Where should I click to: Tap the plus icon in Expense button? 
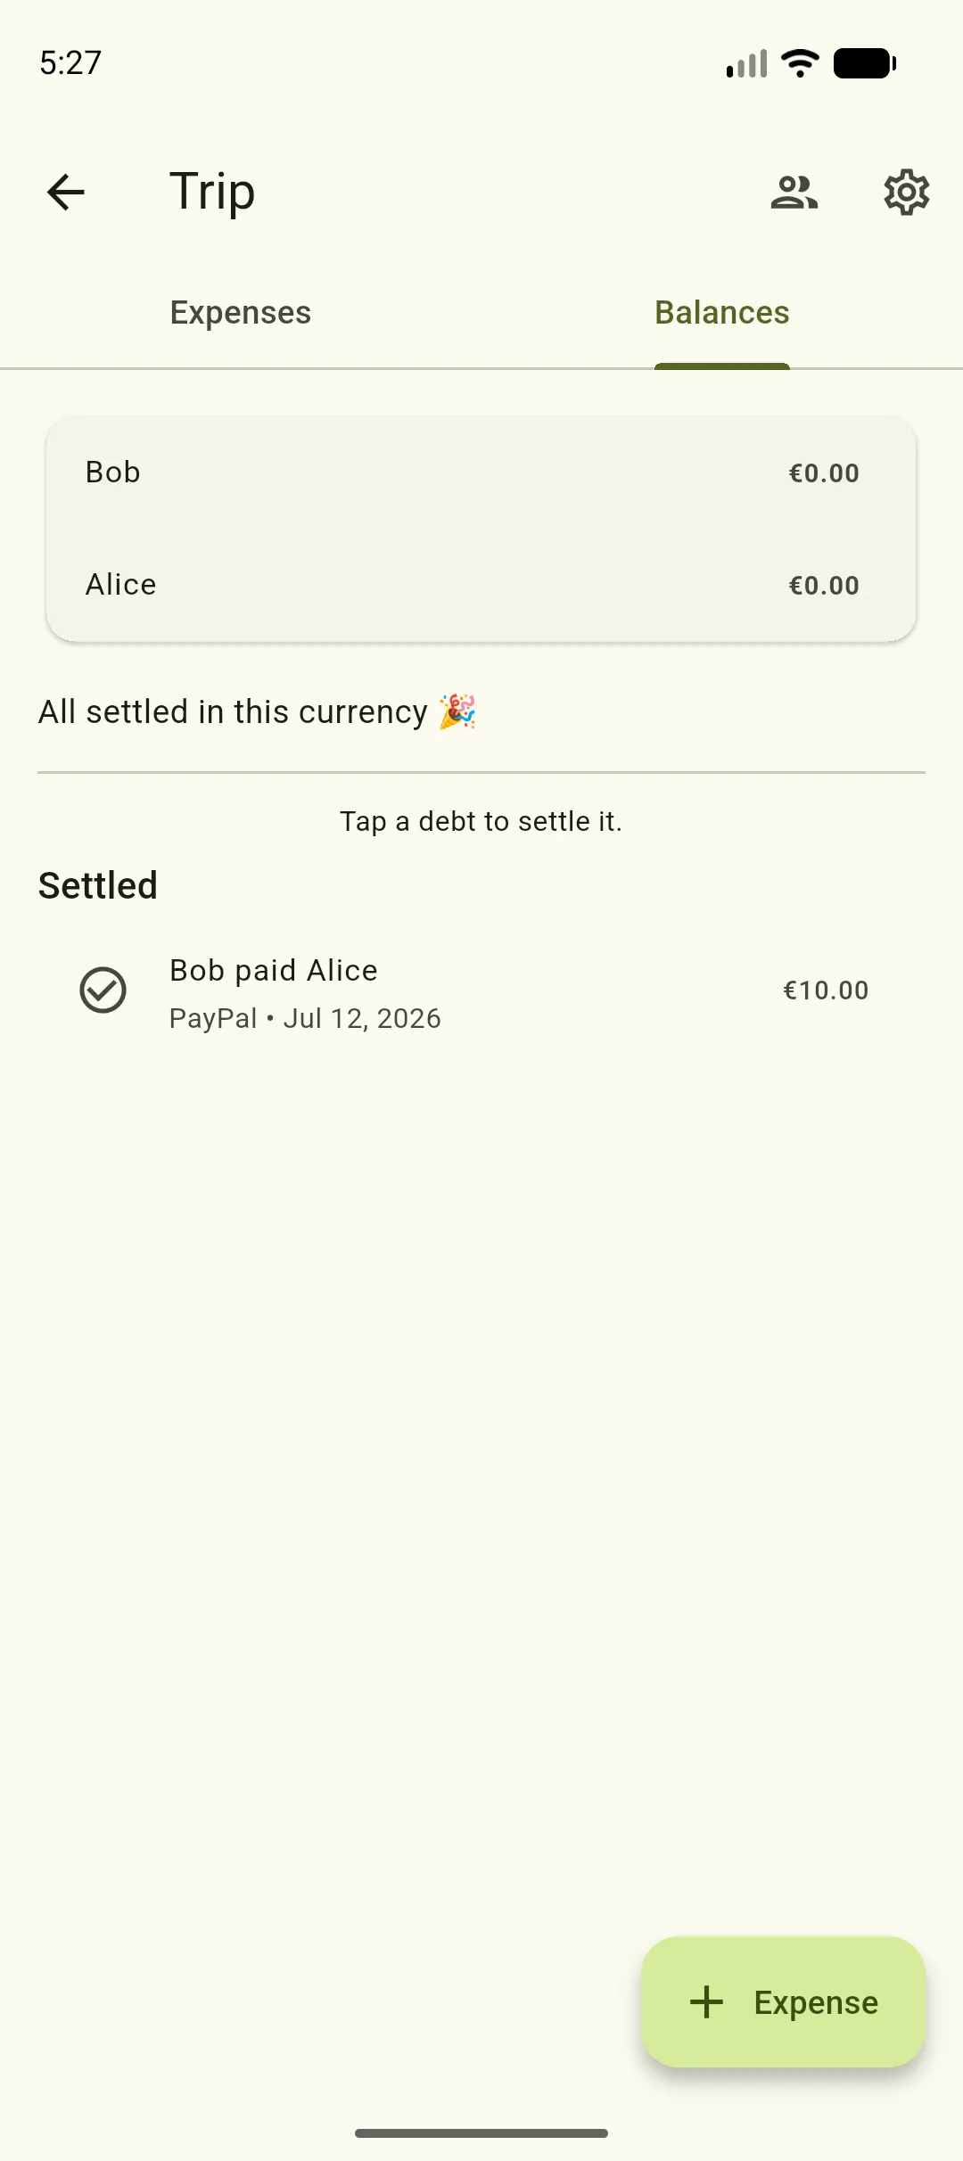[707, 2002]
